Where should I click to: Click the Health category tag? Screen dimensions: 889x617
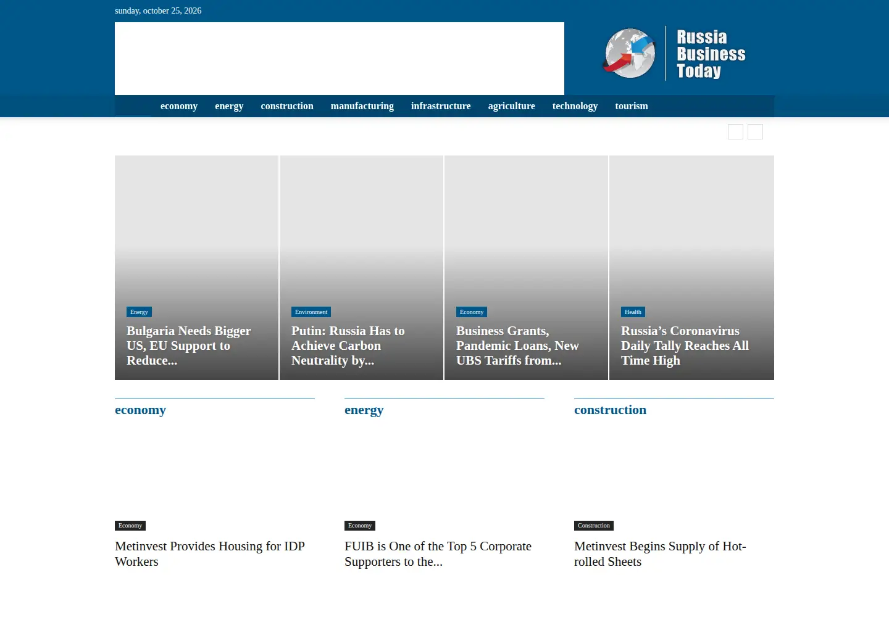(633, 312)
